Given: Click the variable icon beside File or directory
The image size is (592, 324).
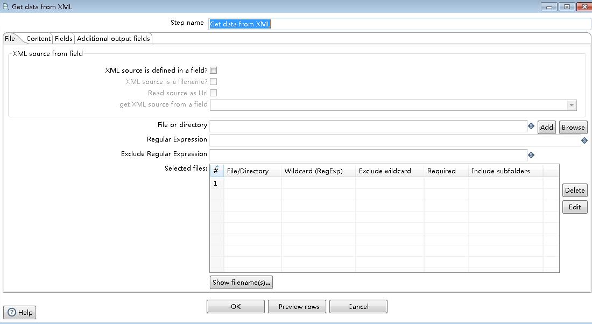Looking at the screenshot, I should point(531,125).
